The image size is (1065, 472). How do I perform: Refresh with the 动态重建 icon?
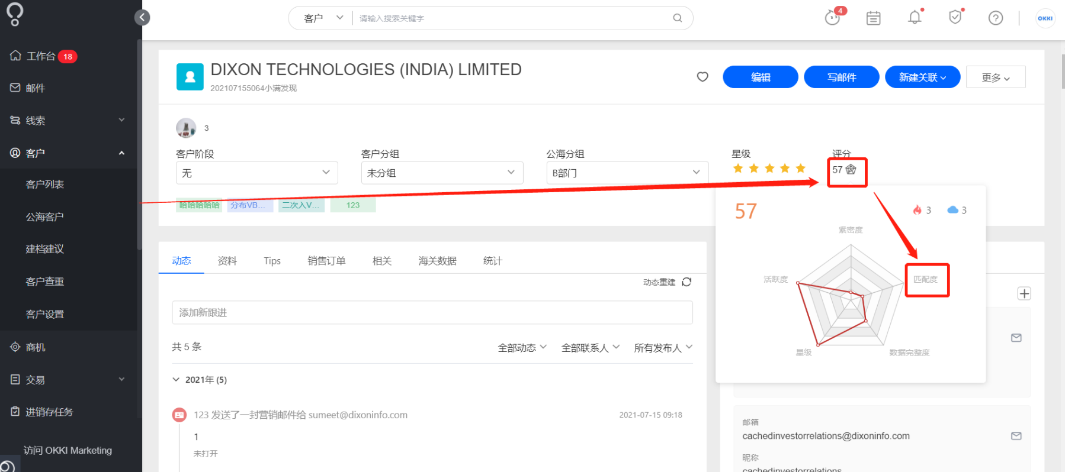tap(687, 282)
